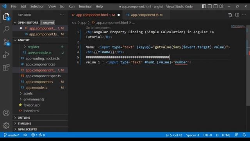250x141 pixels.
Task: Click src breadcrumb segment
Action: pyautogui.click(x=74, y=23)
